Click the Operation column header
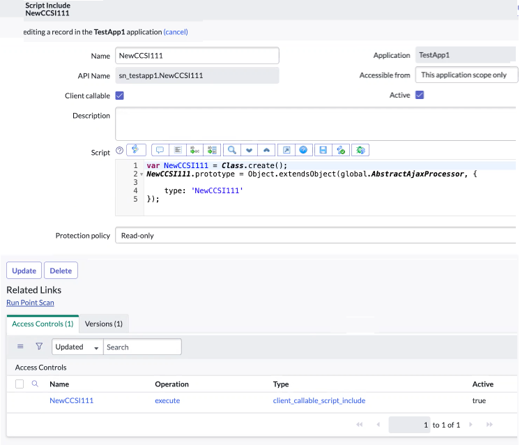 pyautogui.click(x=171, y=384)
